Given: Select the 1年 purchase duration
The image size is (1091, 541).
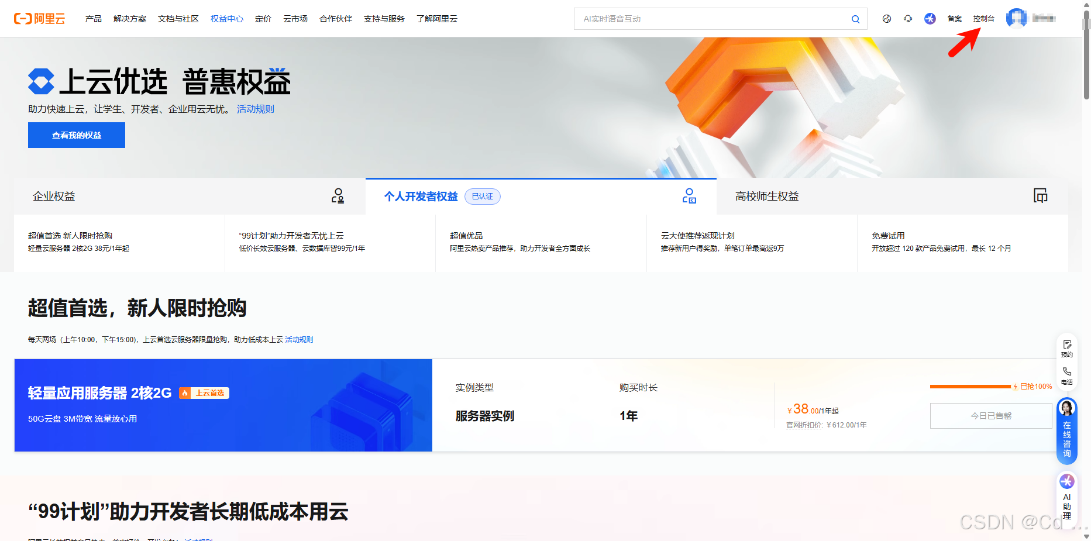Looking at the screenshot, I should pyautogui.click(x=629, y=416).
